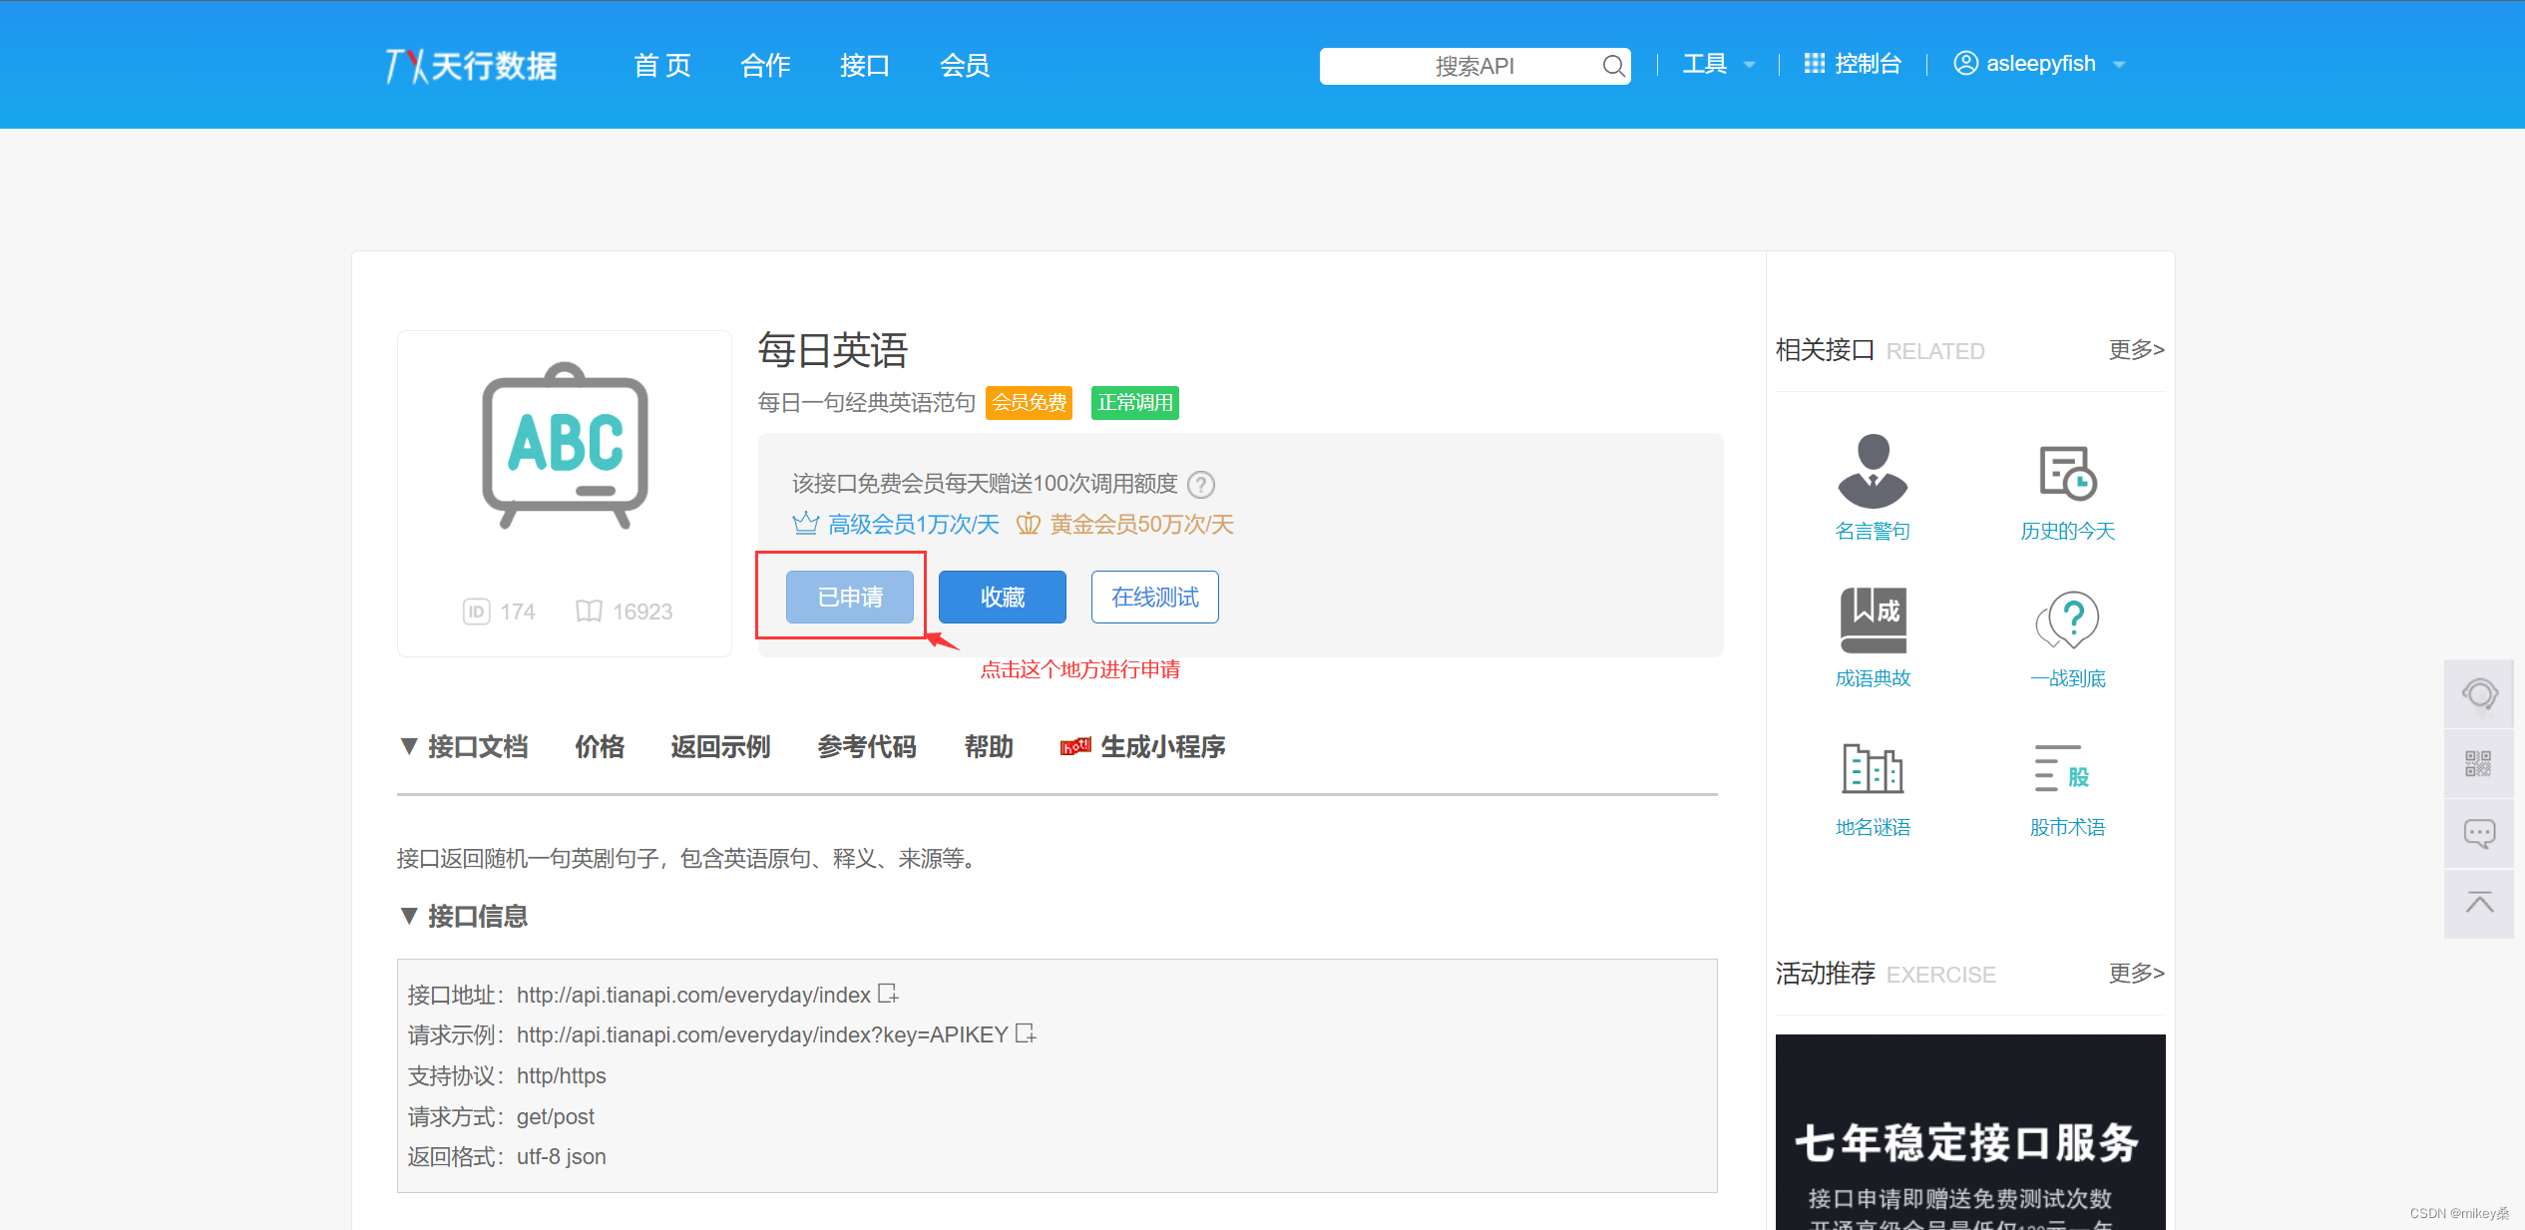Screen dimensions: 2525x1230
Task: Click the 高级会员1万次/天 link
Action: [x=912, y=525]
